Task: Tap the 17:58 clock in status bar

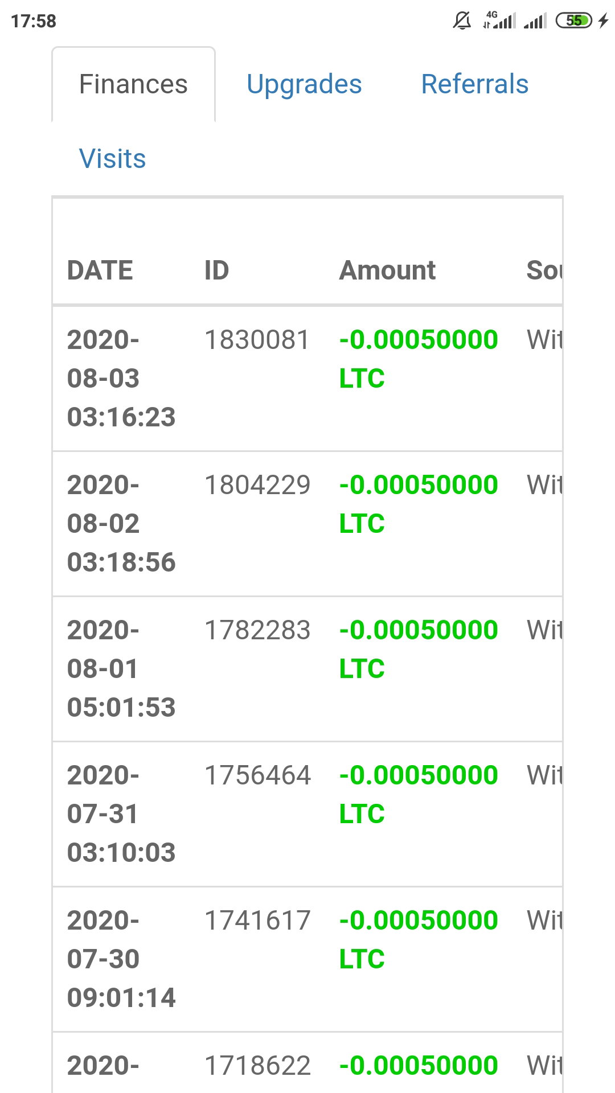Action: point(34,21)
